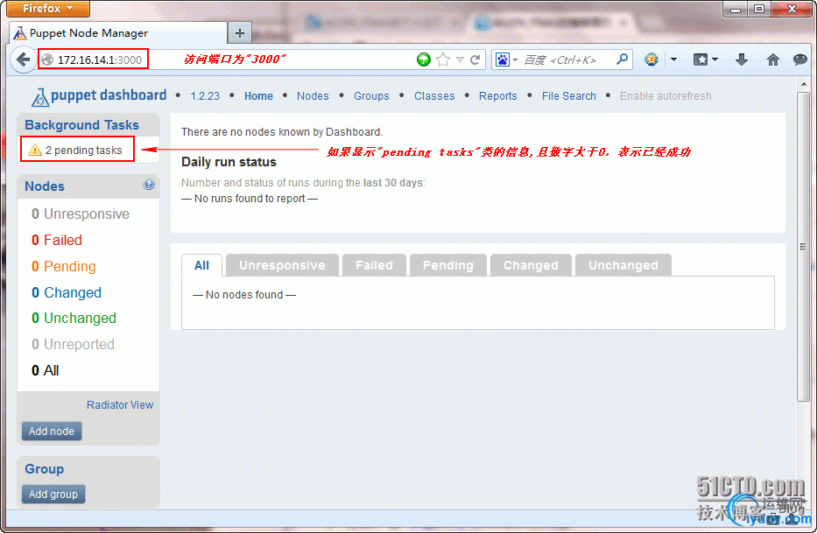Open the Group sidebar heading
Screen dimensions: 817x533
(45, 469)
